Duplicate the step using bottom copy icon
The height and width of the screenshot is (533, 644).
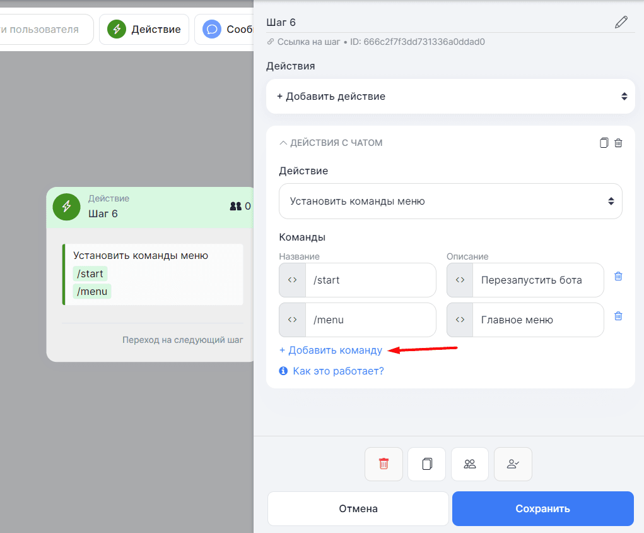pos(426,464)
